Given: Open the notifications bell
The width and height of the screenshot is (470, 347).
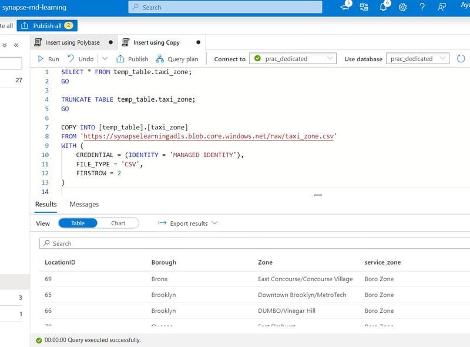Looking at the screenshot, I should pyautogui.click(x=384, y=6).
